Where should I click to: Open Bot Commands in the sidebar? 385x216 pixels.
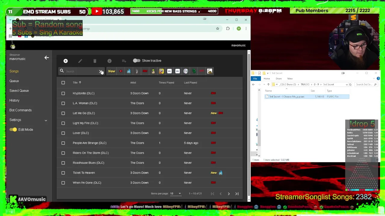point(20,110)
